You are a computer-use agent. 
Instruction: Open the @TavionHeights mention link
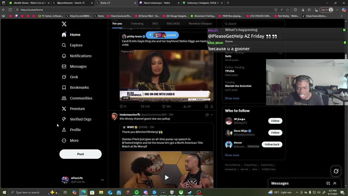coord(133,143)
